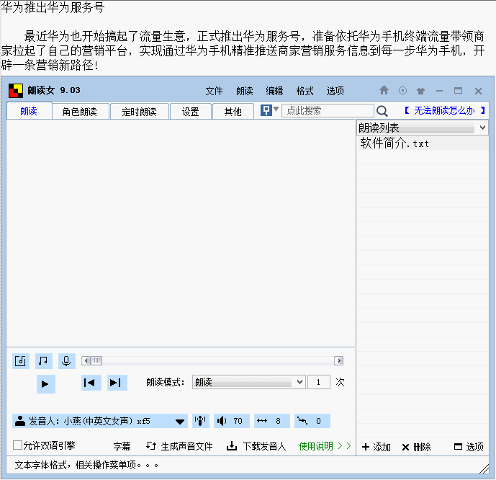The height and width of the screenshot is (480, 496).
Task: Click the progress slider thumb
Action: tap(96, 360)
